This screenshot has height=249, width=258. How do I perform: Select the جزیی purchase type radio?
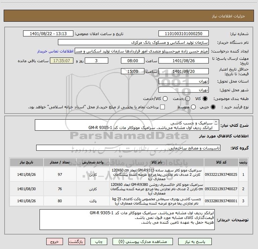pyautogui.click(x=213, y=107)
